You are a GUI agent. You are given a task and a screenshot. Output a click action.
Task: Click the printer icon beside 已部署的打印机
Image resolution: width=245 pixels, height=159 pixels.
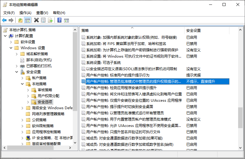[22, 66]
